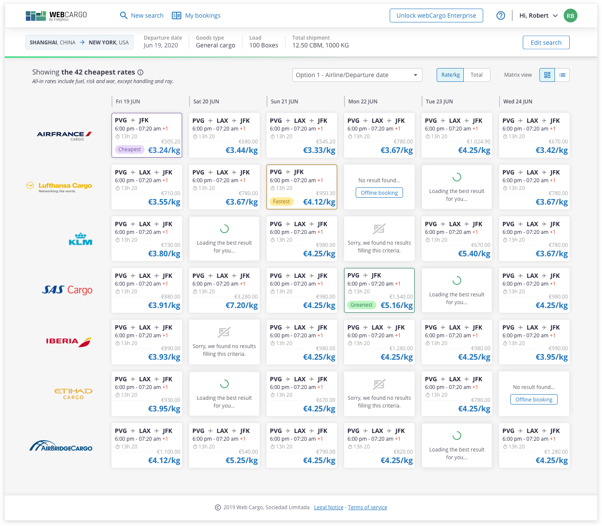This screenshot has height=526, width=602.
Task: Select the Total price toggle
Action: pyautogui.click(x=476, y=75)
